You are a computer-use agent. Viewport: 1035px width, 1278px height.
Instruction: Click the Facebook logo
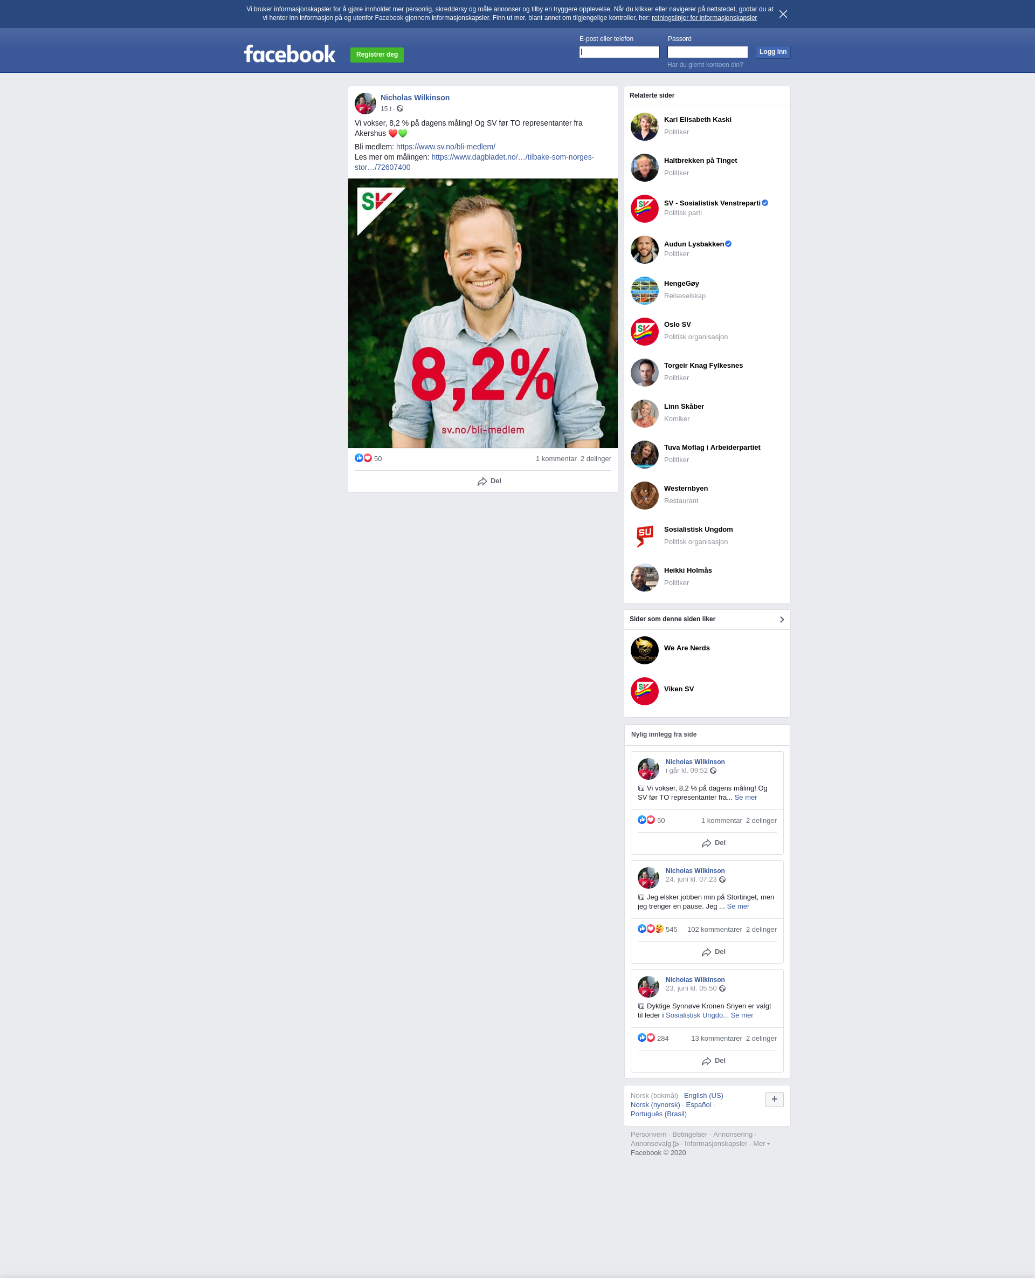coord(290,54)
